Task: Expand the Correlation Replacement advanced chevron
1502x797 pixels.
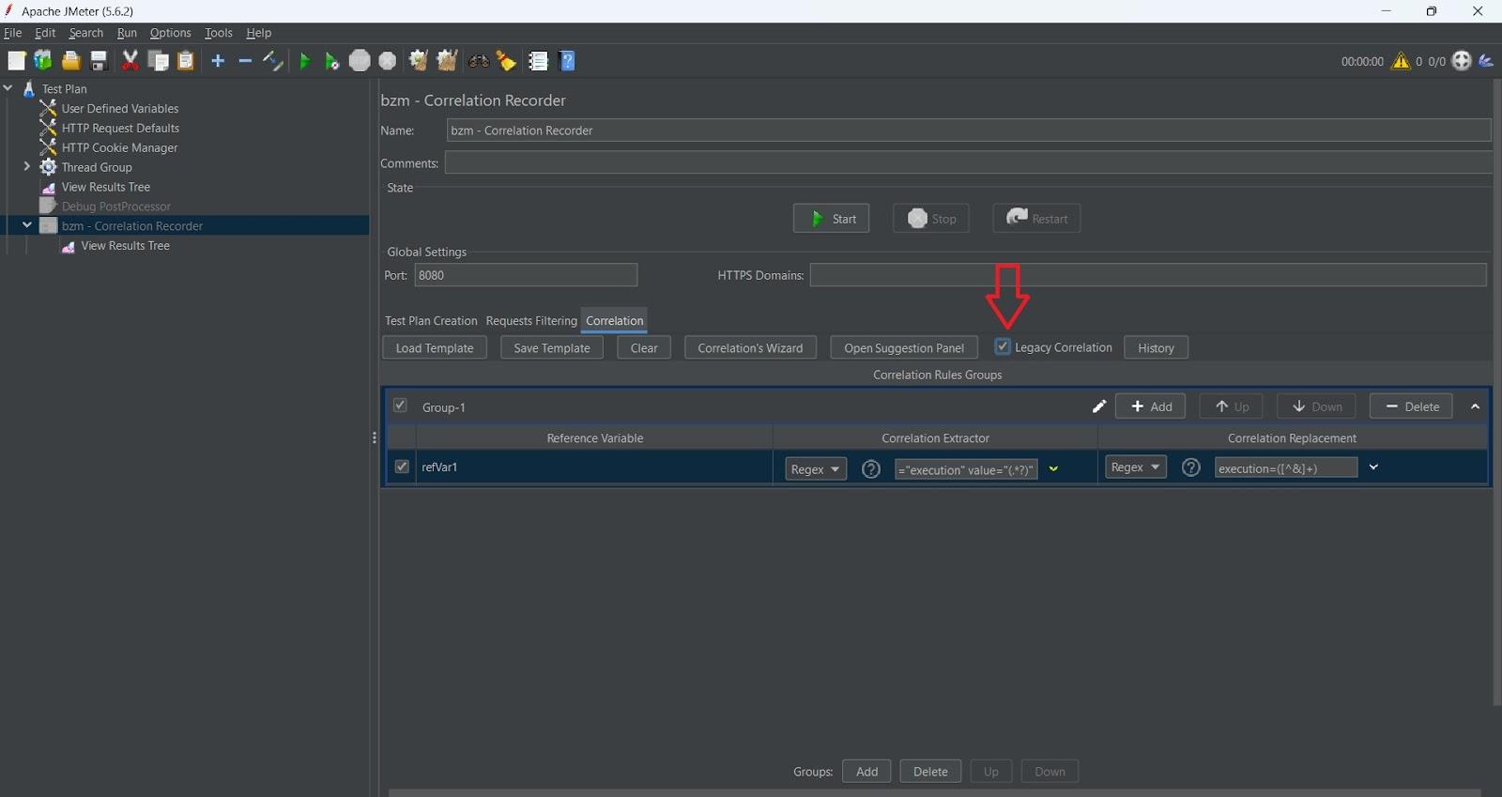Action: click(1373, 467)
